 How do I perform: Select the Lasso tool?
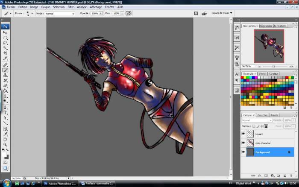click(x=5, y=43)
